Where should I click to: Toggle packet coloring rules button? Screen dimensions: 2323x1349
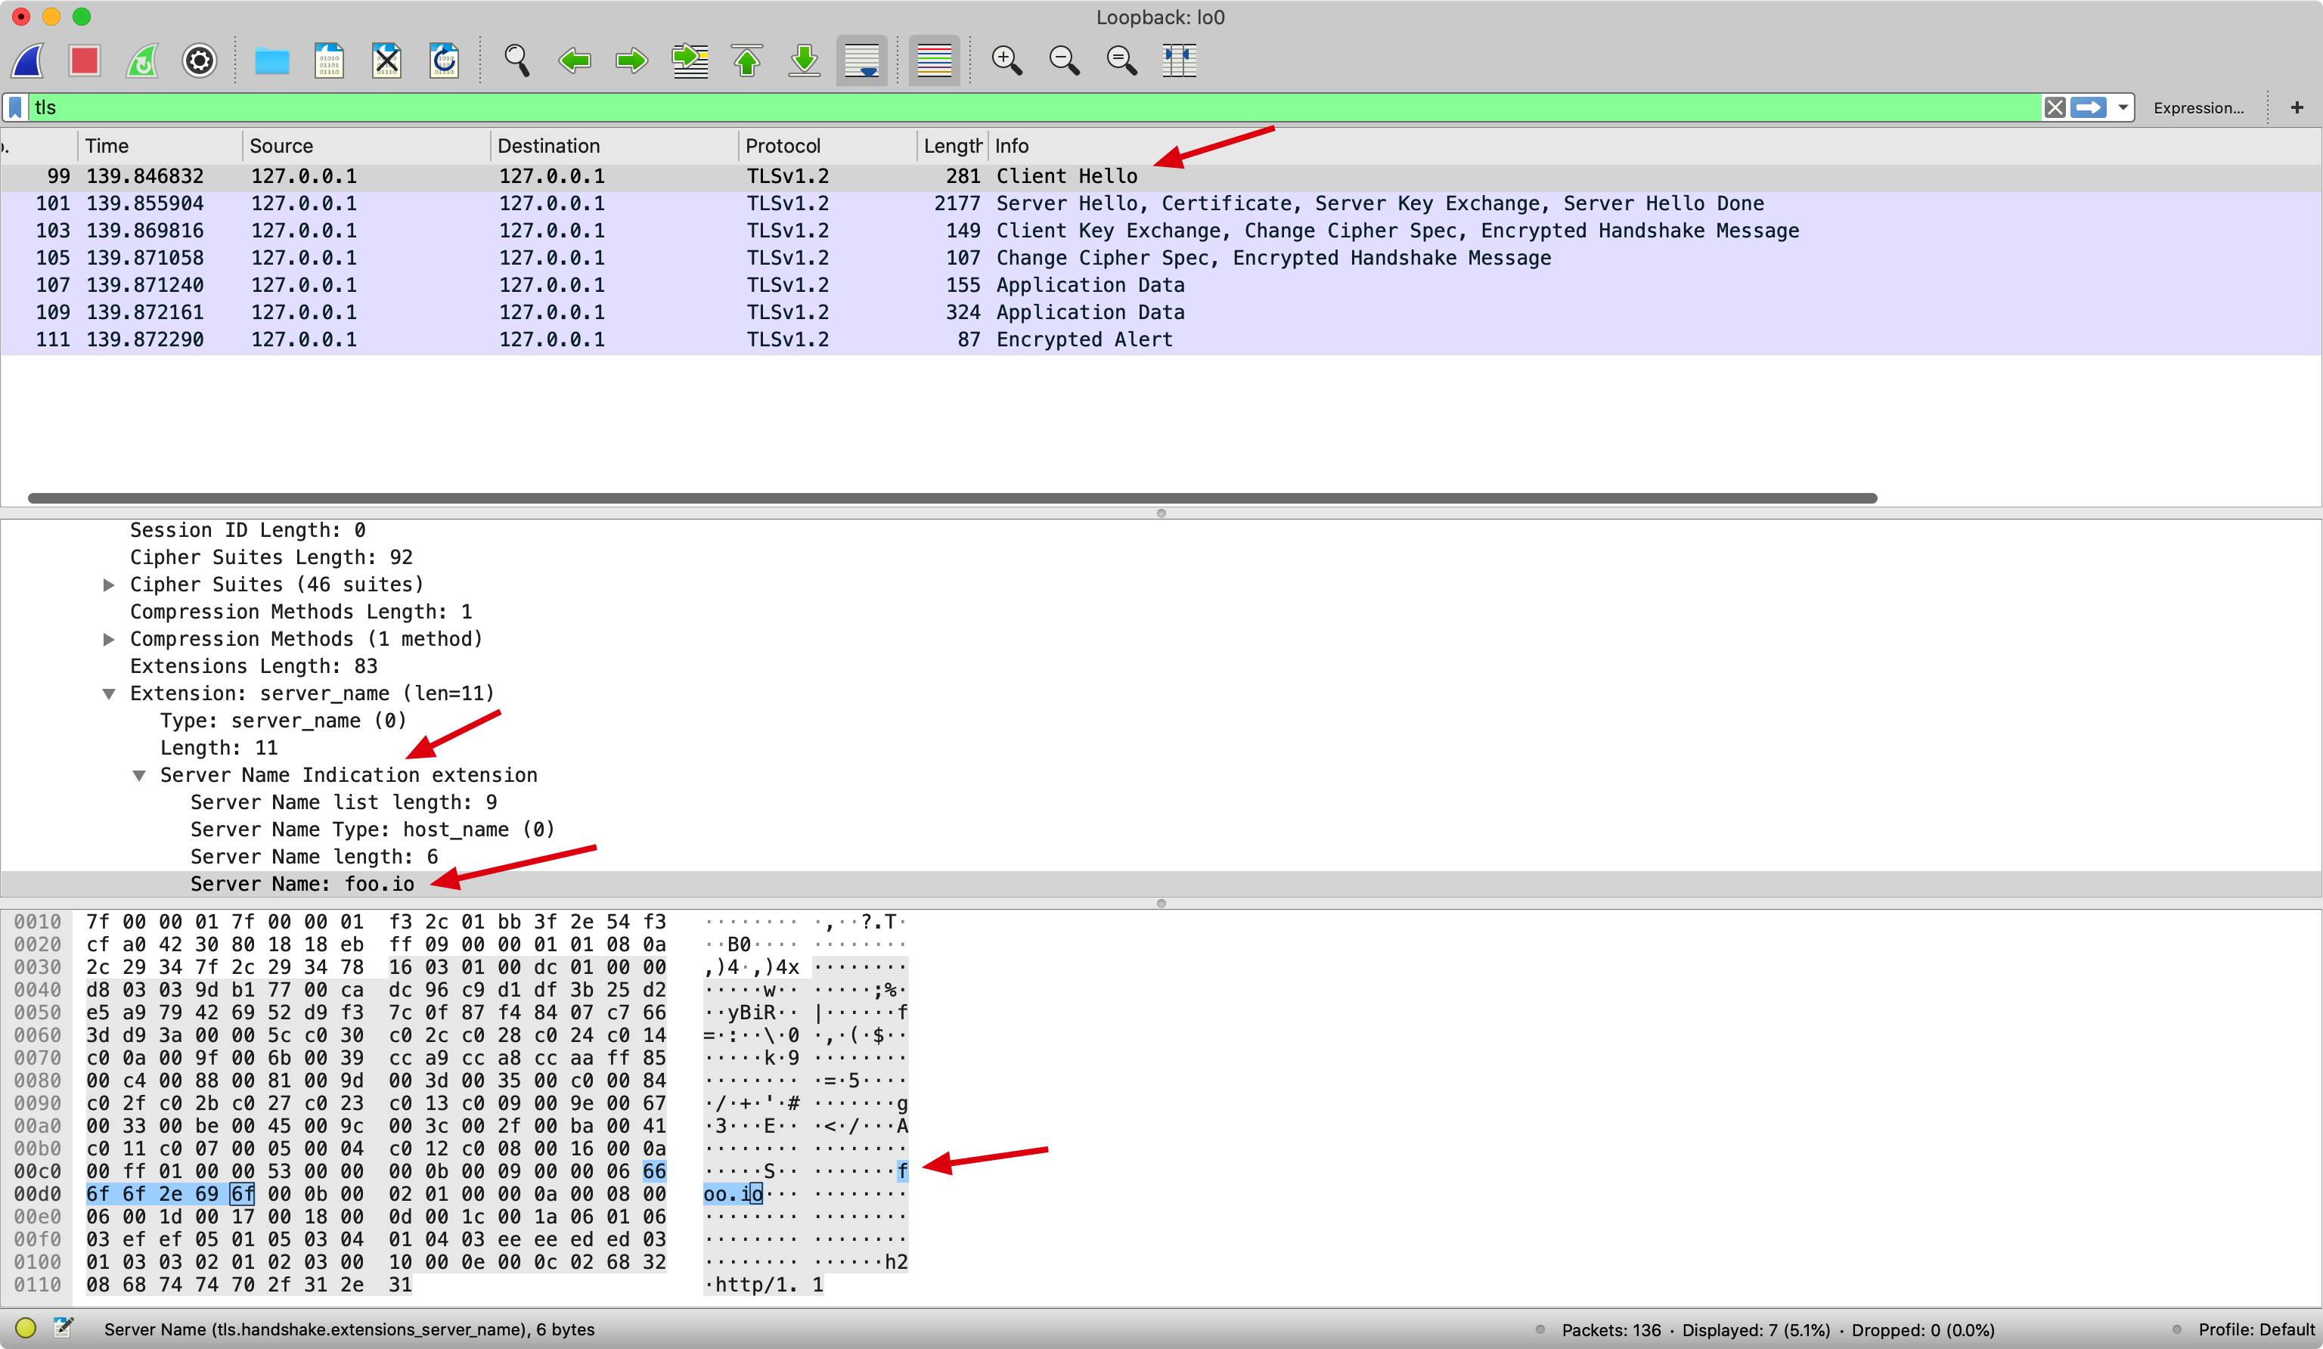coord(933,60)
